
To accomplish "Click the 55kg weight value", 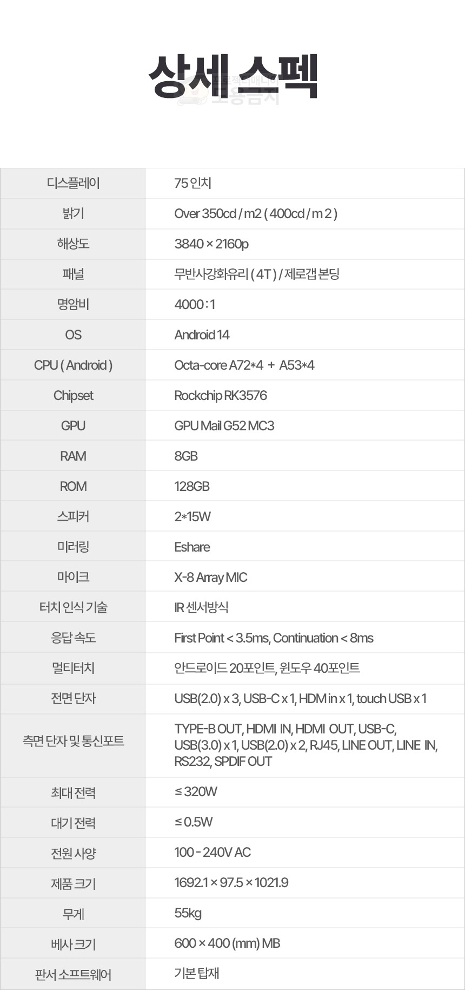I will coord(188,913).
